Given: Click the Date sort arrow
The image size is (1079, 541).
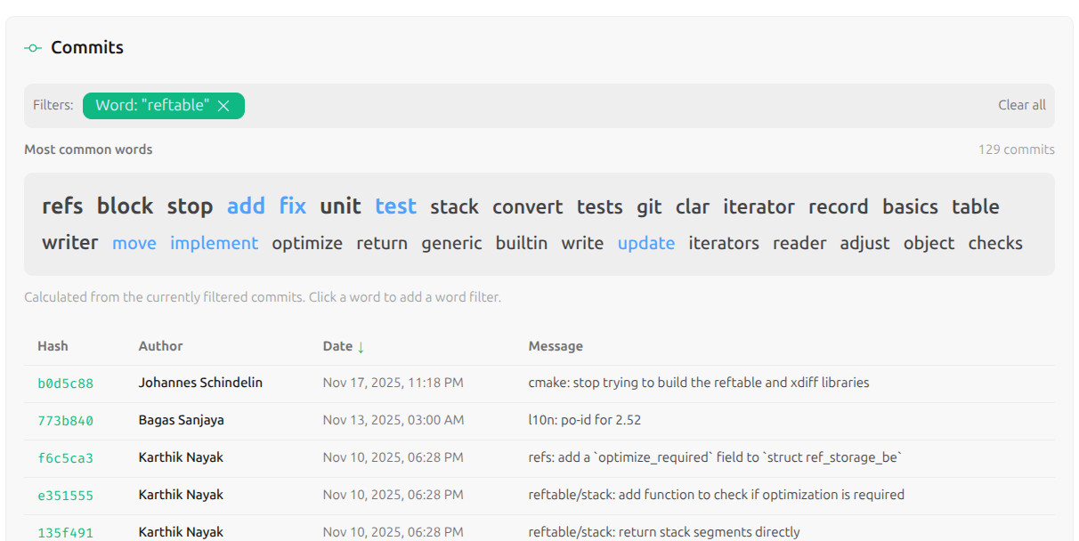Looking at the screenshot, I should click(x=361, y=347).
